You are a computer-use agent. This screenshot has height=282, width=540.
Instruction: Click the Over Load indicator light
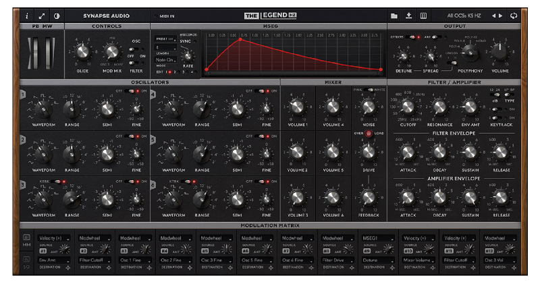coord(369,134)
